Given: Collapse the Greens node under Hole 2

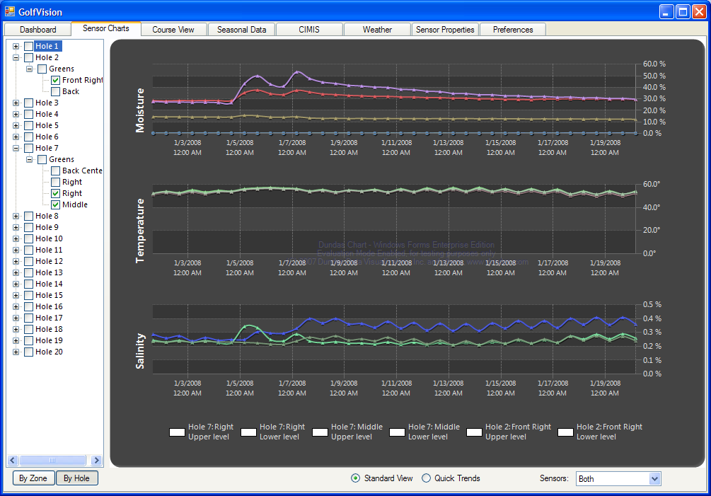Looking at the screenshot, I should point(30,69).
